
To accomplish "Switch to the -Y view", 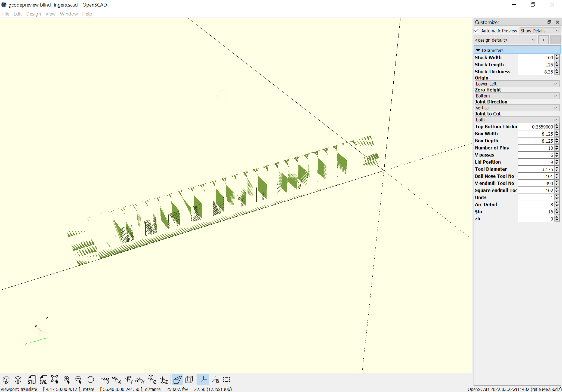I will [140, 379].
